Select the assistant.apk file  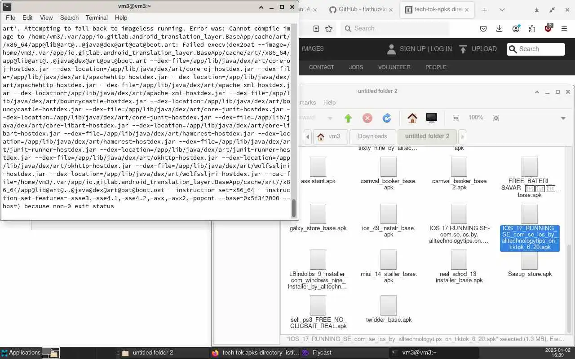coord(318,171)
